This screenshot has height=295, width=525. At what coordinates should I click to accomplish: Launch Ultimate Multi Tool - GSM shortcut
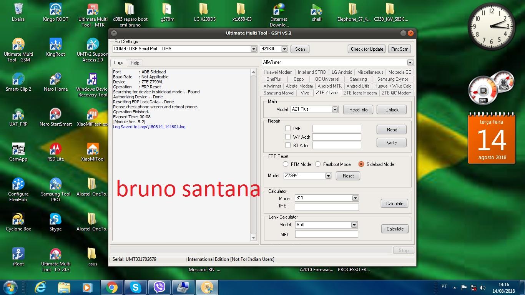click(18, 50)
